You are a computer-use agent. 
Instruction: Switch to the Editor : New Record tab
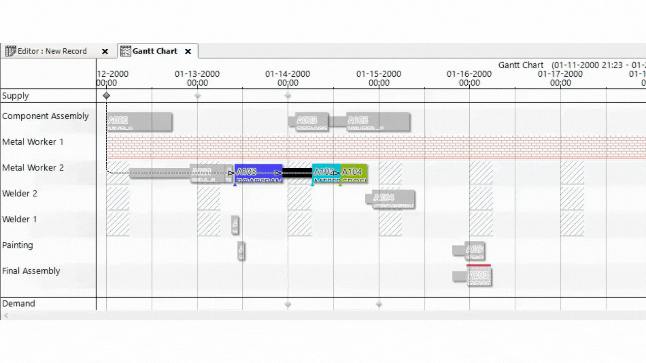click(52, 51)
